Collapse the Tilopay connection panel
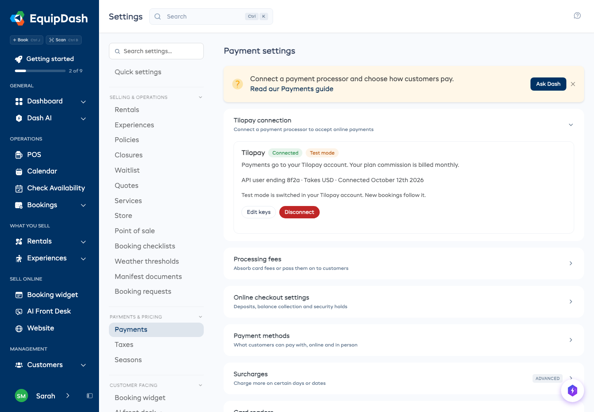This screenshot has width=594, height=412. point(571,125)
